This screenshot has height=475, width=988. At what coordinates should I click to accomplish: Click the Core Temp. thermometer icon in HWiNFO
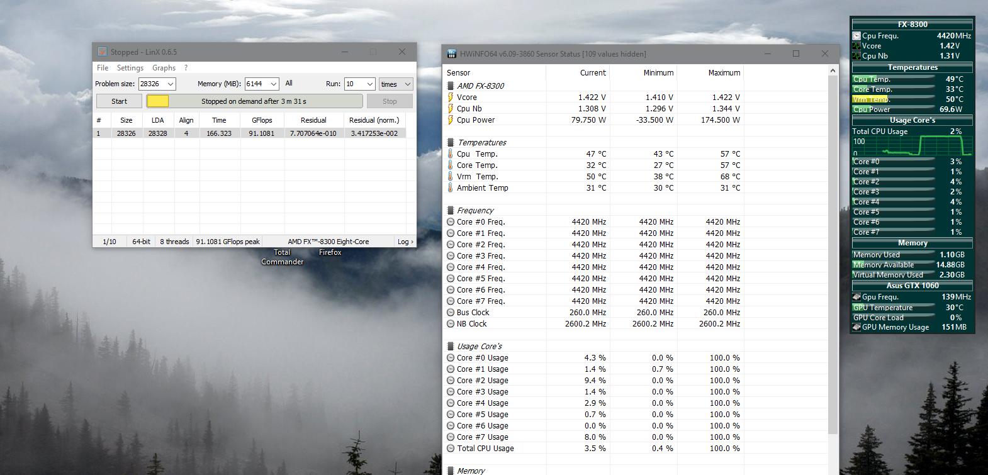[x=451, y=165]
